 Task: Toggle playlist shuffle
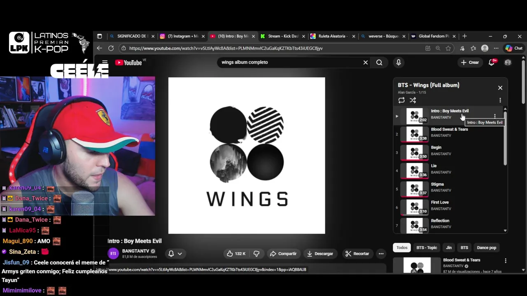click(413, 100)
